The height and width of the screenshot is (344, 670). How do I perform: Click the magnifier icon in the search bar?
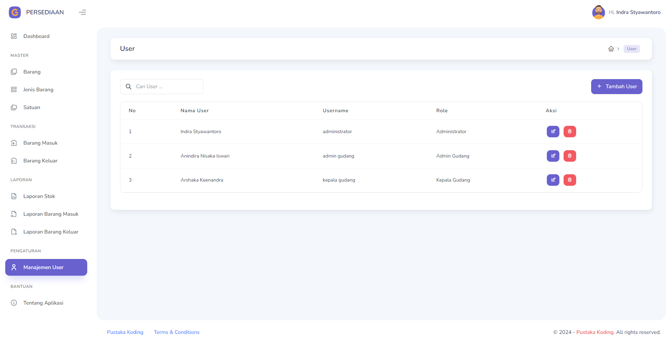click(128, 86)
